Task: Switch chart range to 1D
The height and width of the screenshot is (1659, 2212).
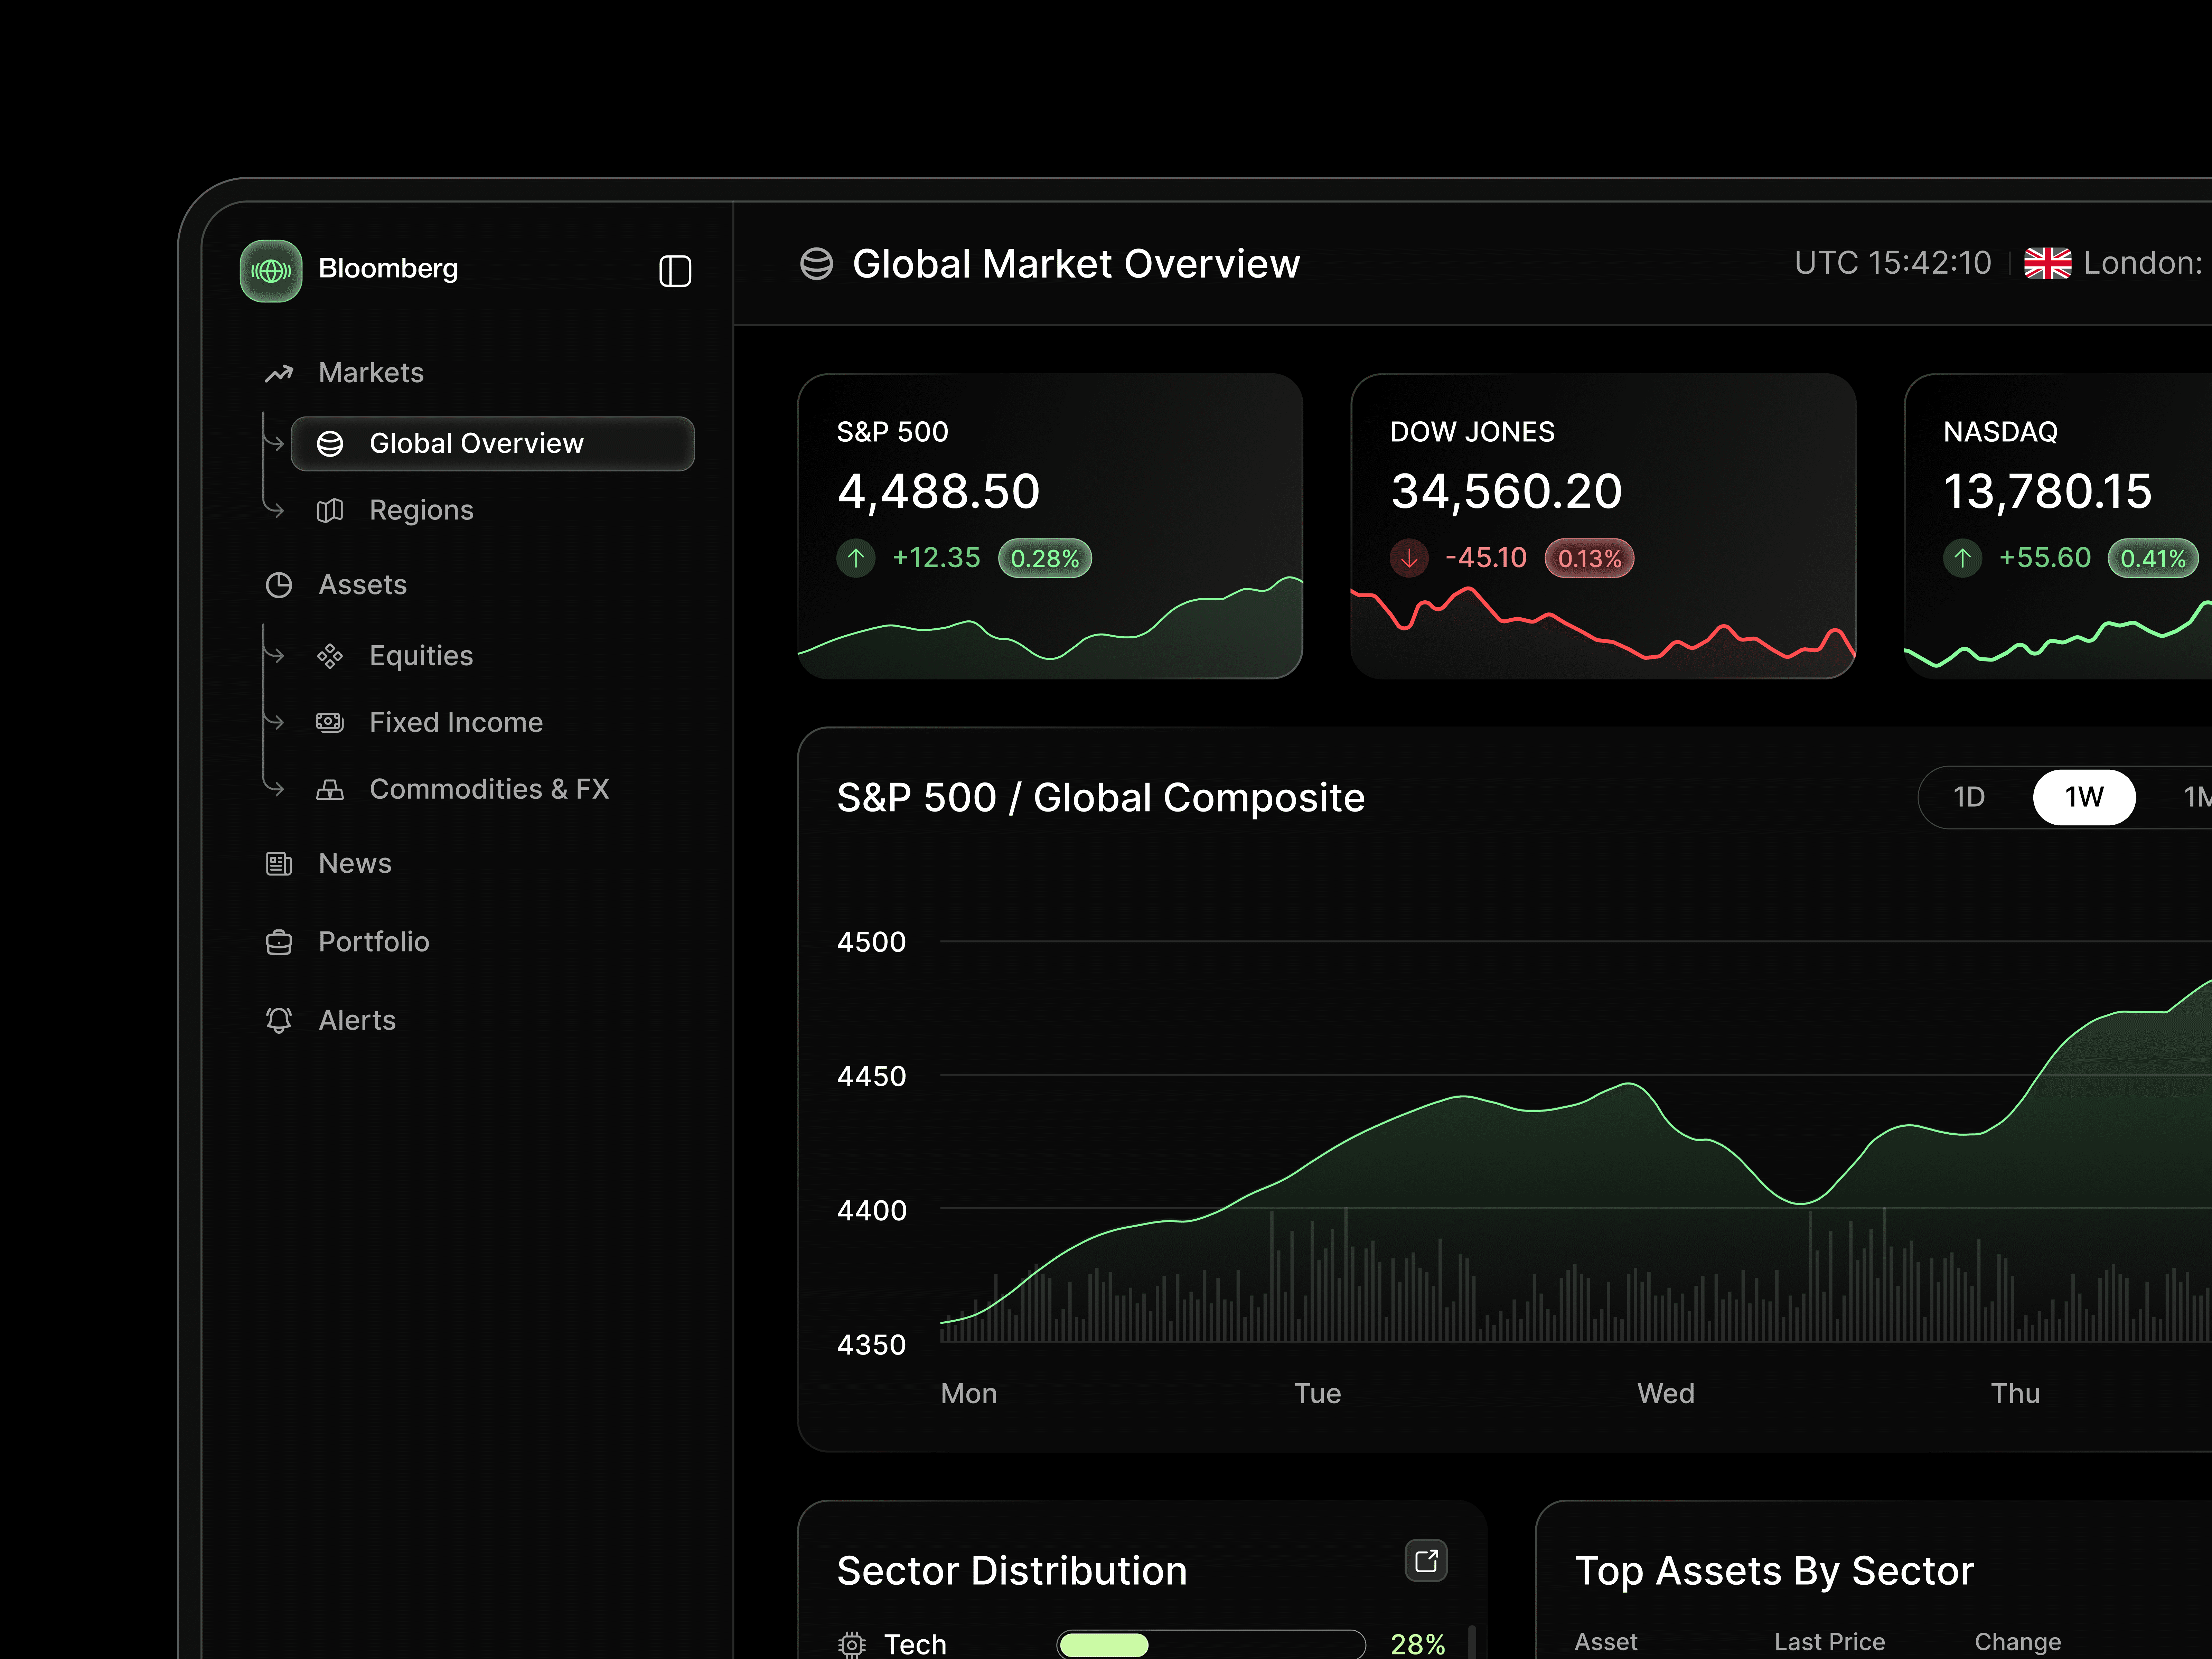Action: pyautogui.click(x=1968, y=797)
